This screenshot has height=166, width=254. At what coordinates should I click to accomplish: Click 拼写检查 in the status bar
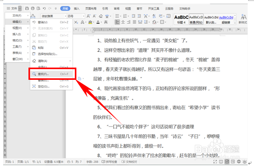(x=109, y=161)
